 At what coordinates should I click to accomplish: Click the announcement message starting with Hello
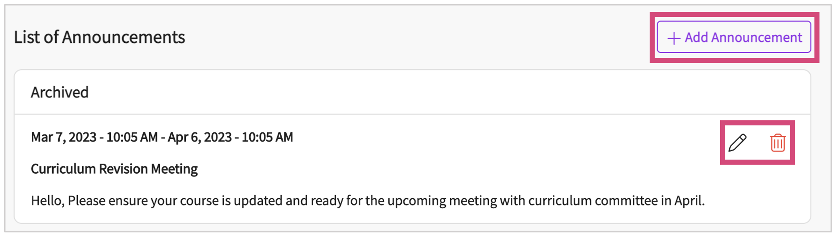tap(367, 201)
